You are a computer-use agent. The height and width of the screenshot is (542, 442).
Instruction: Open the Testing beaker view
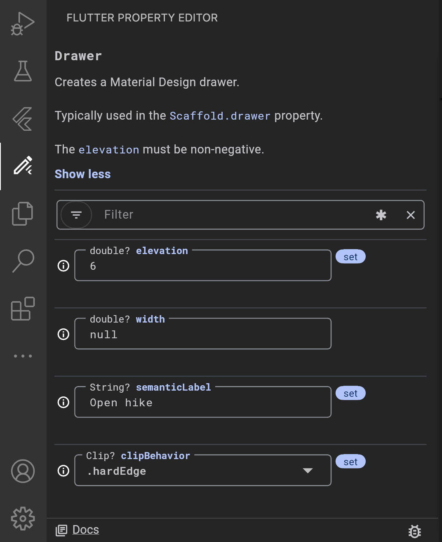(23, 71)
